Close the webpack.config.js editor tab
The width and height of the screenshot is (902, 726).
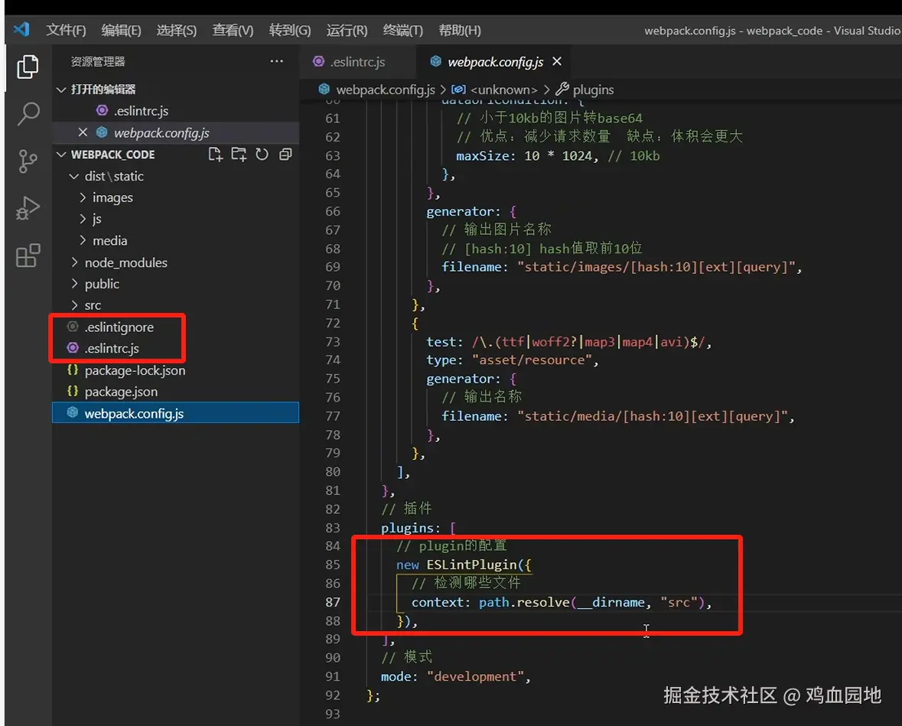click(557, 61)
